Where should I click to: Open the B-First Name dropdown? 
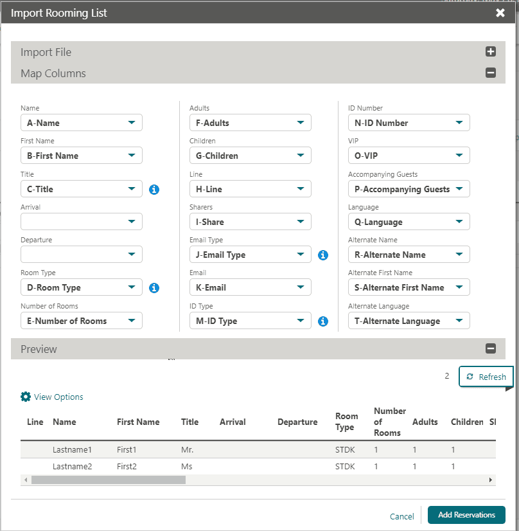[81, 156]
